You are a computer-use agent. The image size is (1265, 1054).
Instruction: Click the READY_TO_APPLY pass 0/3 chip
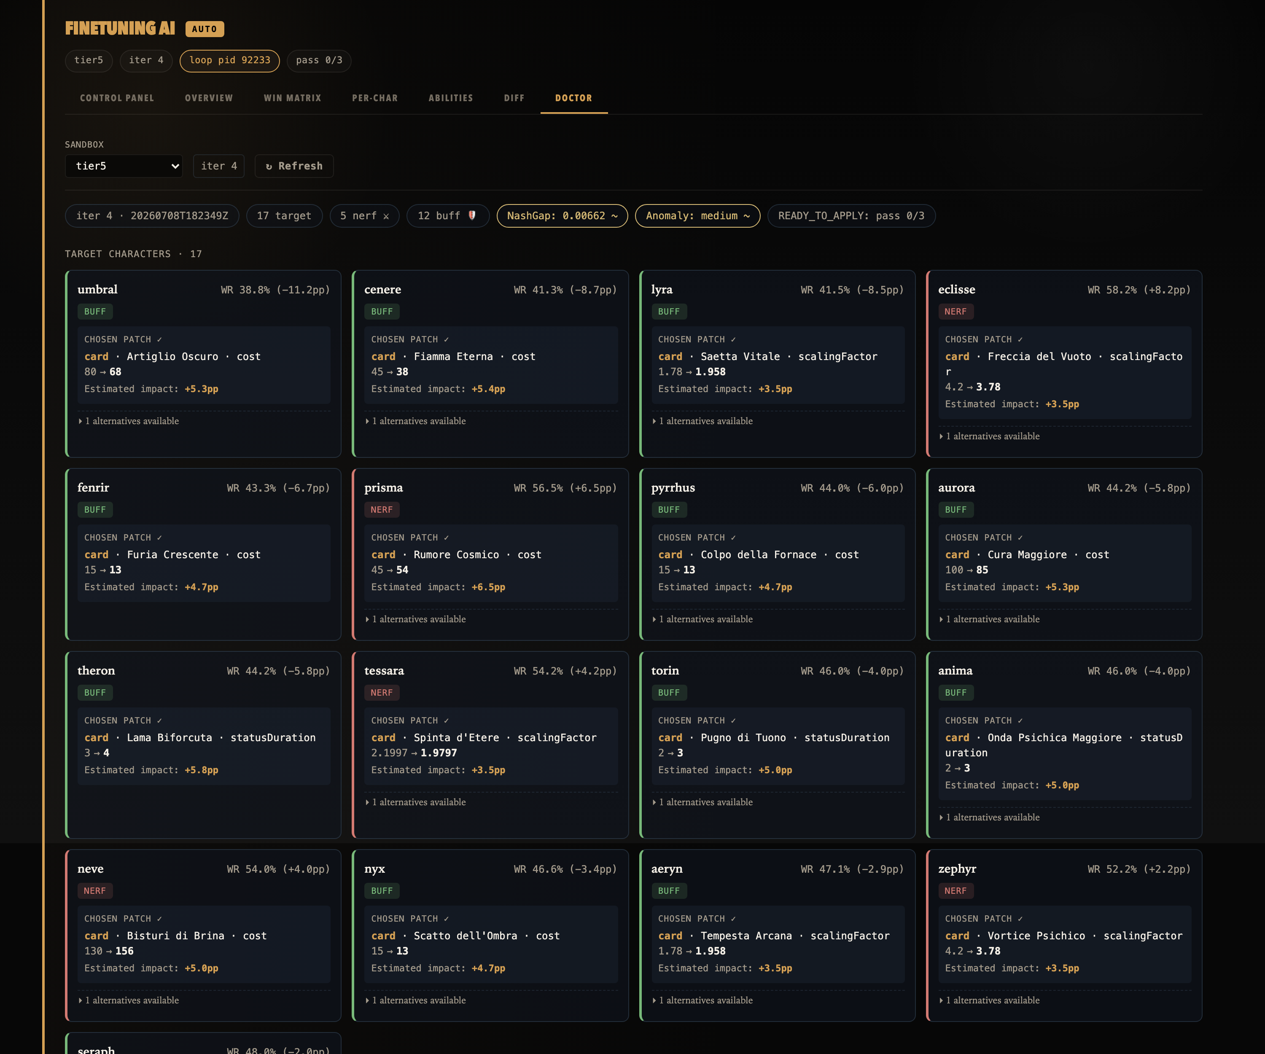(x=851, y=215)
